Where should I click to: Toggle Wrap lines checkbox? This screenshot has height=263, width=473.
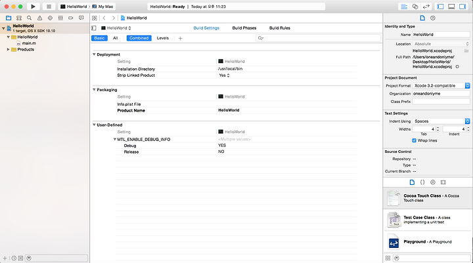[x=414, y=141]
